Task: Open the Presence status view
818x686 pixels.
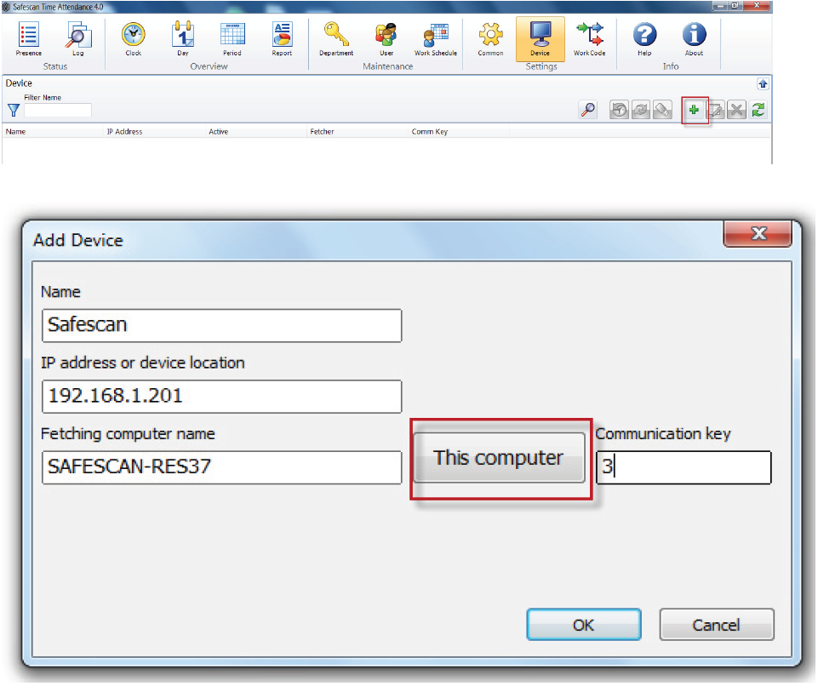Action: tap(28, 38)
